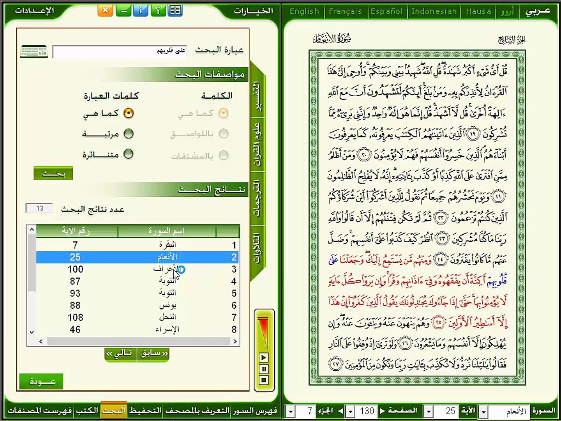
Task: Open the فهرست المصنفات bottom tab
Action: point(40,410)
